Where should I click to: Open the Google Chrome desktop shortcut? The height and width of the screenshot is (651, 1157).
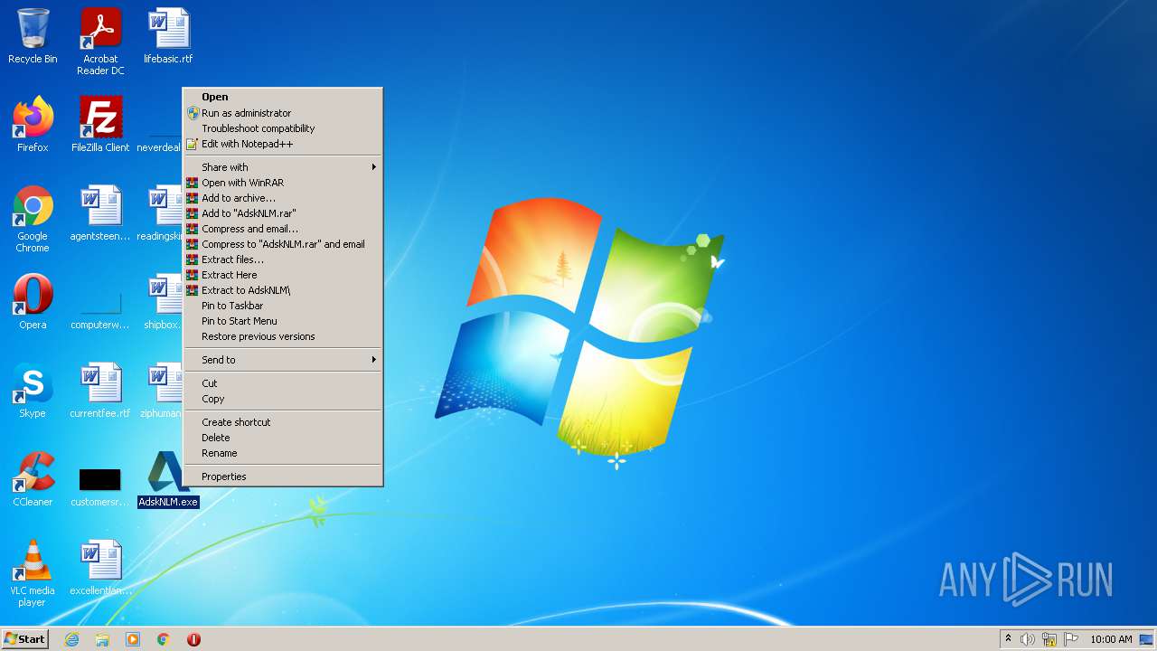pos(33,219)
